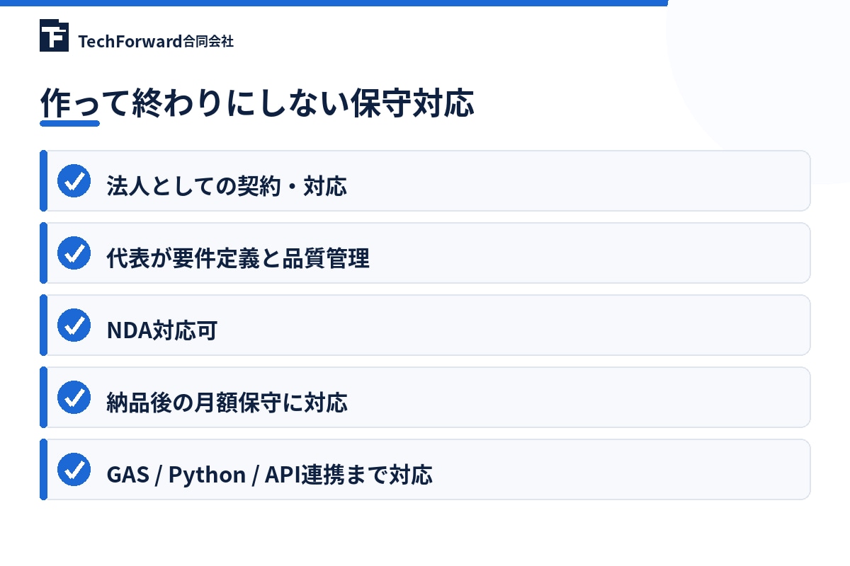Click the TechForward logo icon
The image size is (850, 566).
(x=54, y=35)
